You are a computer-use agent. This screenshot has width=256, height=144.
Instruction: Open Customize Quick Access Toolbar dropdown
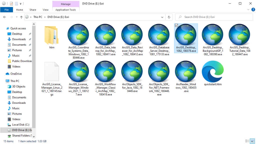click(x=20, y=3)
